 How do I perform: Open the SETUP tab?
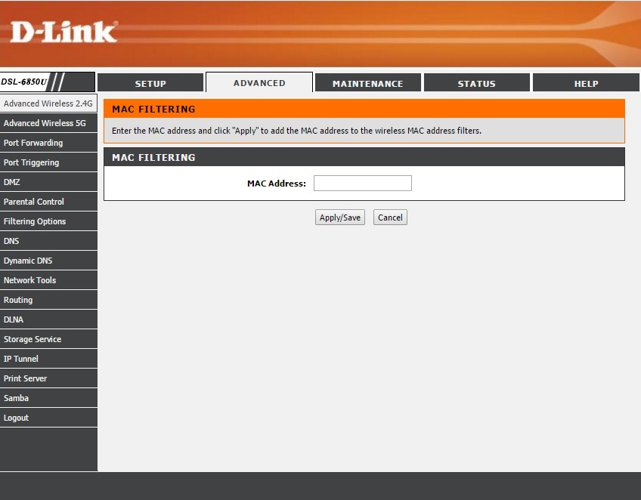click(150, 83)
